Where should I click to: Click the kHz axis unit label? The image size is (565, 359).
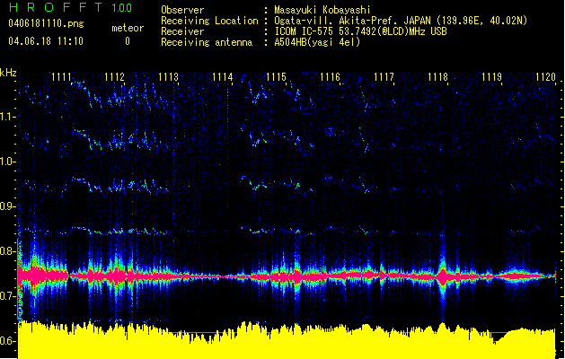[8, 73]
